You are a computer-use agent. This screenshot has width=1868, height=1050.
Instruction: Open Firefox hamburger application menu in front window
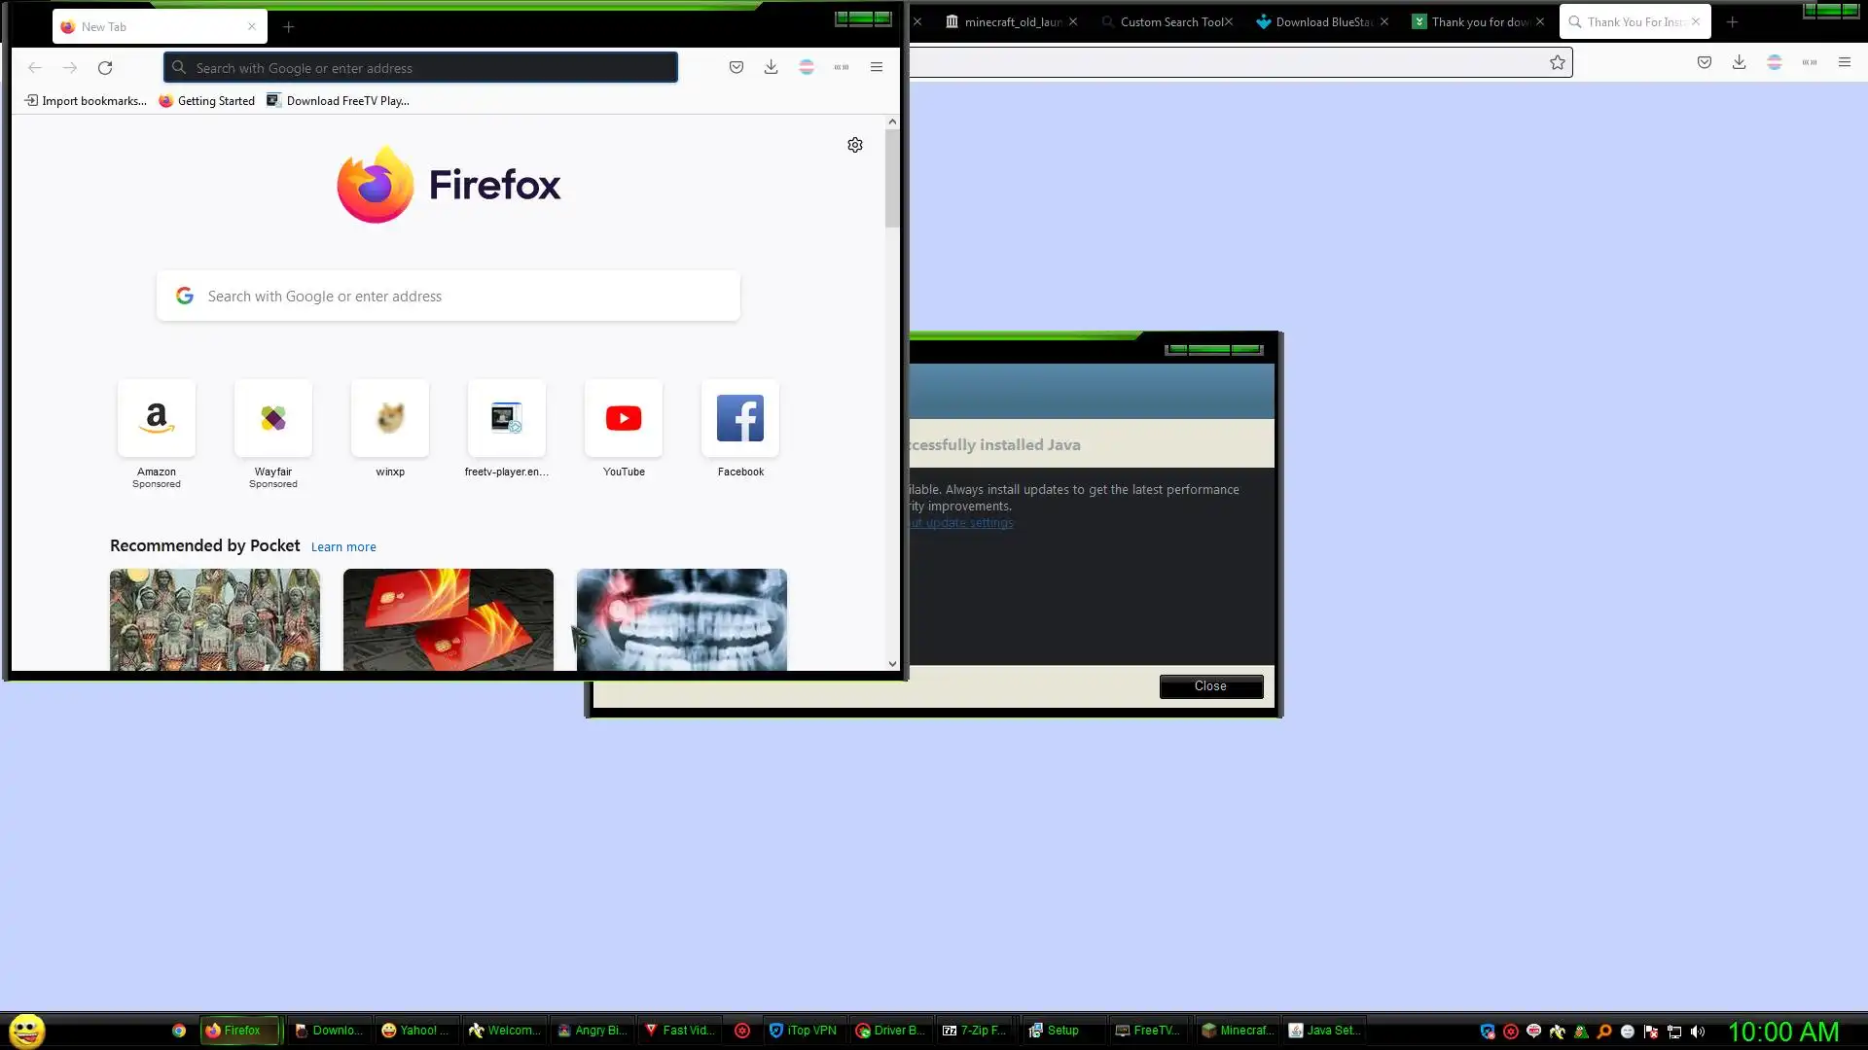(x=876, y=67)
